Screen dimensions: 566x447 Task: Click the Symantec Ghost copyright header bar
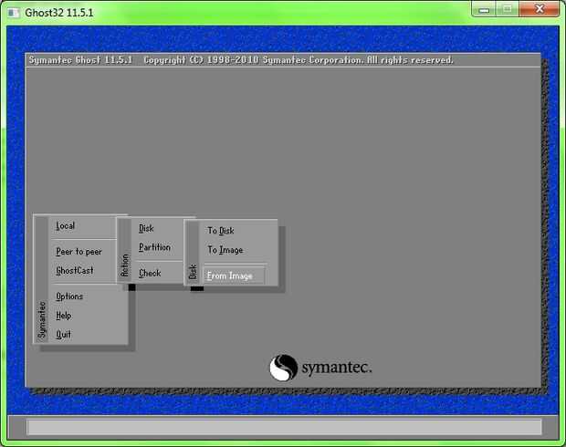click(x=283, y=60)
